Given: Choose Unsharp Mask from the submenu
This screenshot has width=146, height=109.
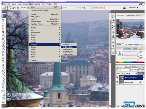Looking at the screenshot, I should (x=69, y=54).
